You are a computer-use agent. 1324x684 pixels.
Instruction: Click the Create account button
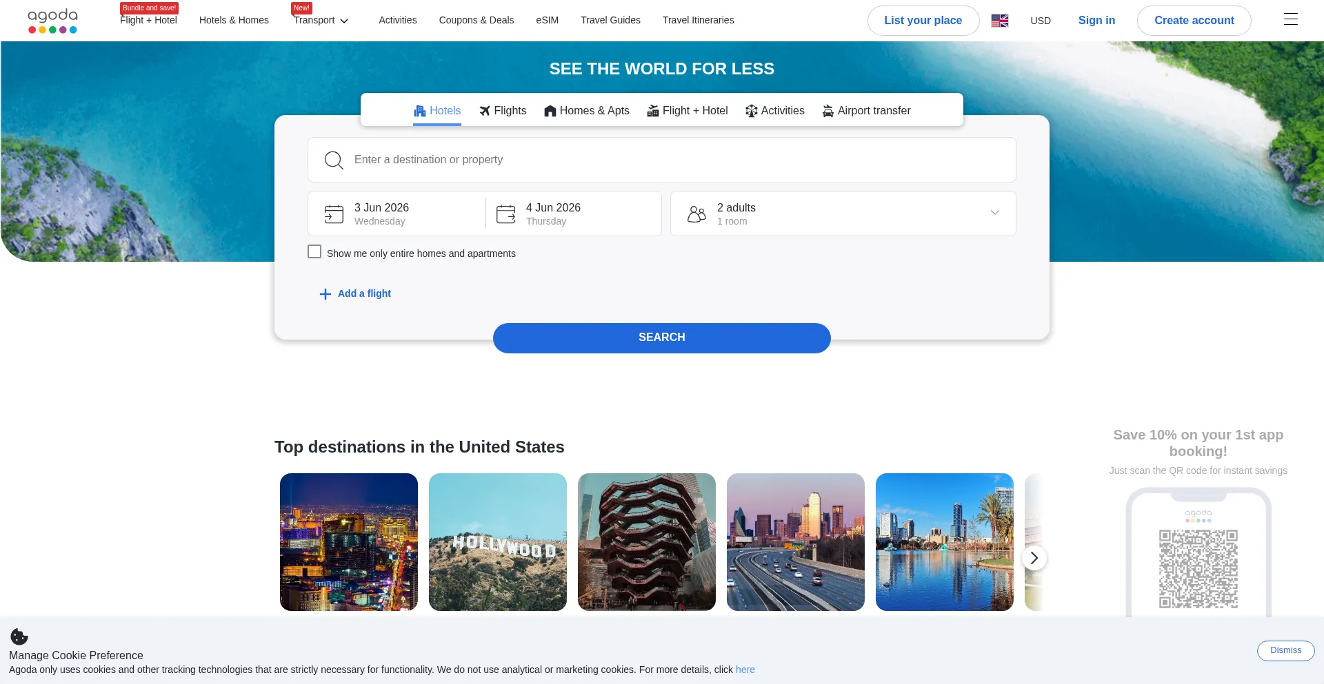(1194, 21)
